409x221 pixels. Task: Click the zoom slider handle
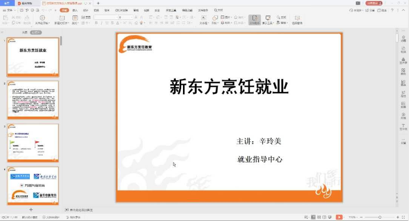point(380,217)
